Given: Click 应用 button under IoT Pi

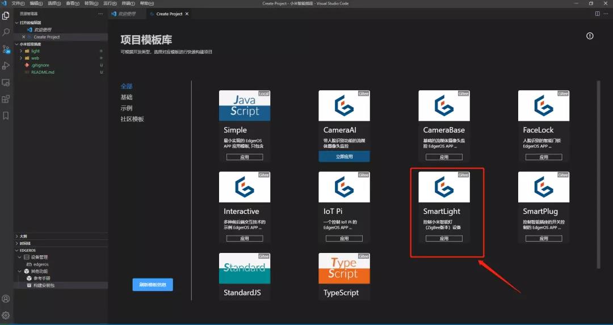Looking at the screenshot, I should point(344,238).
